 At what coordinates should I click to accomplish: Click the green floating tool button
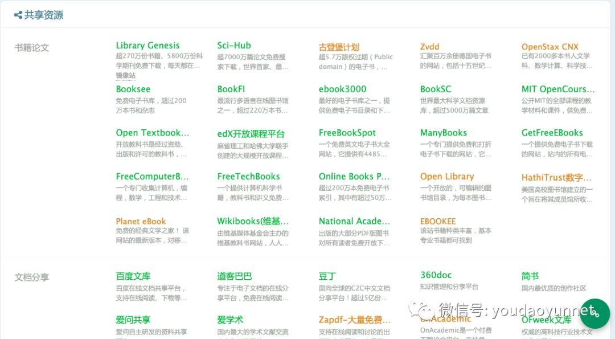pos(594,313)
